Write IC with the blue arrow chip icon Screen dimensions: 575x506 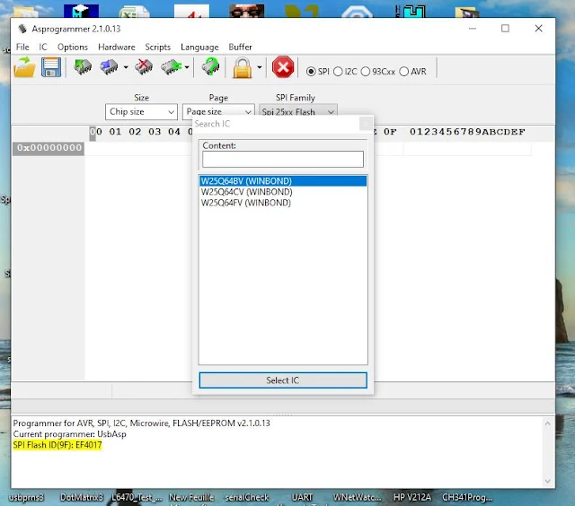[x=109, y=67]
